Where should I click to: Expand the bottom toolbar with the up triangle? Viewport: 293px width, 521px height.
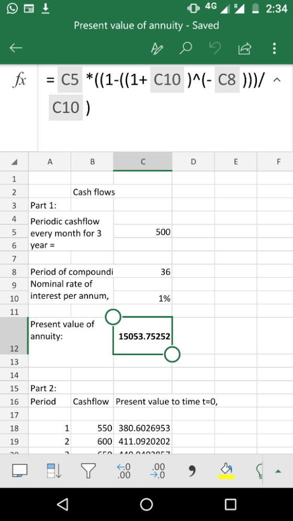(278, 471)
